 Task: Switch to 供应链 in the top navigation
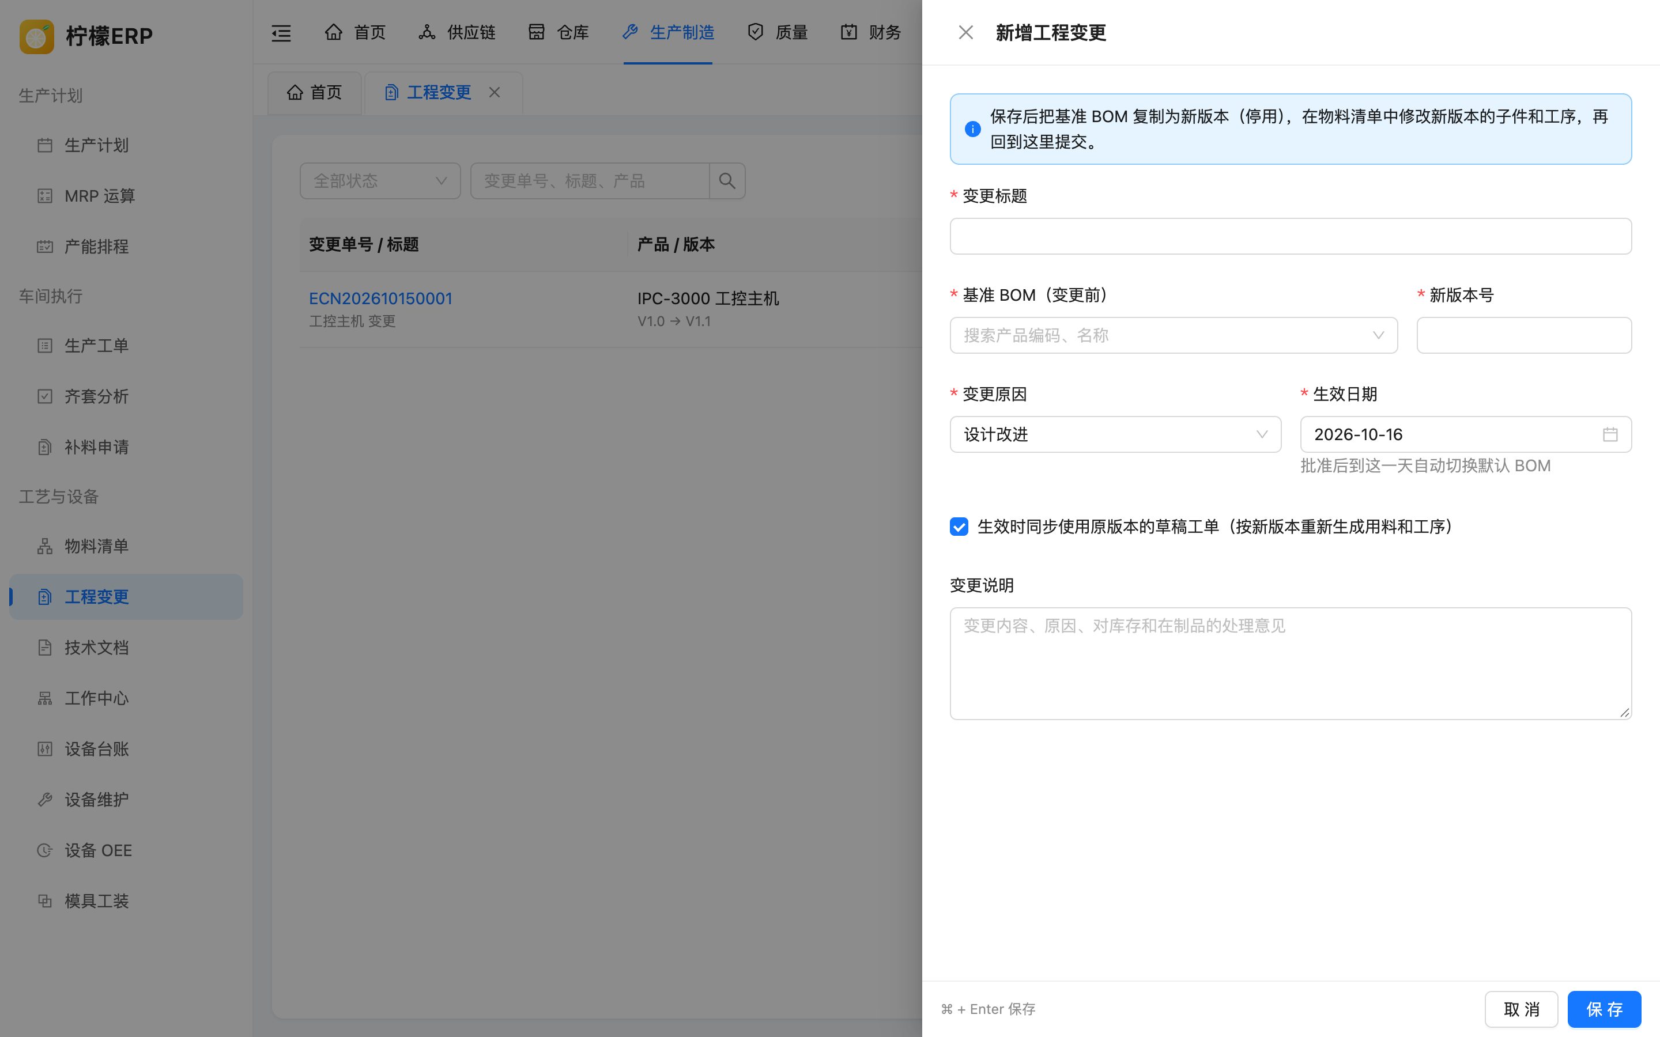point(457,32)
